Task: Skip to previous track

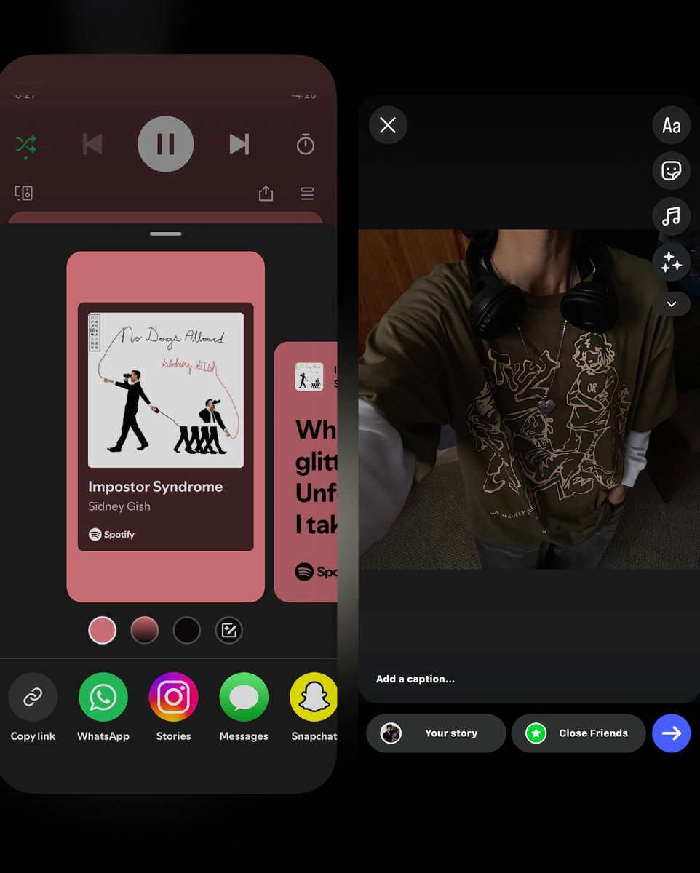Action: click(92, 144)
